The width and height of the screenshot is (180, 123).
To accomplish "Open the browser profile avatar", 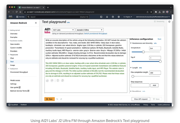I will (167, 12).
